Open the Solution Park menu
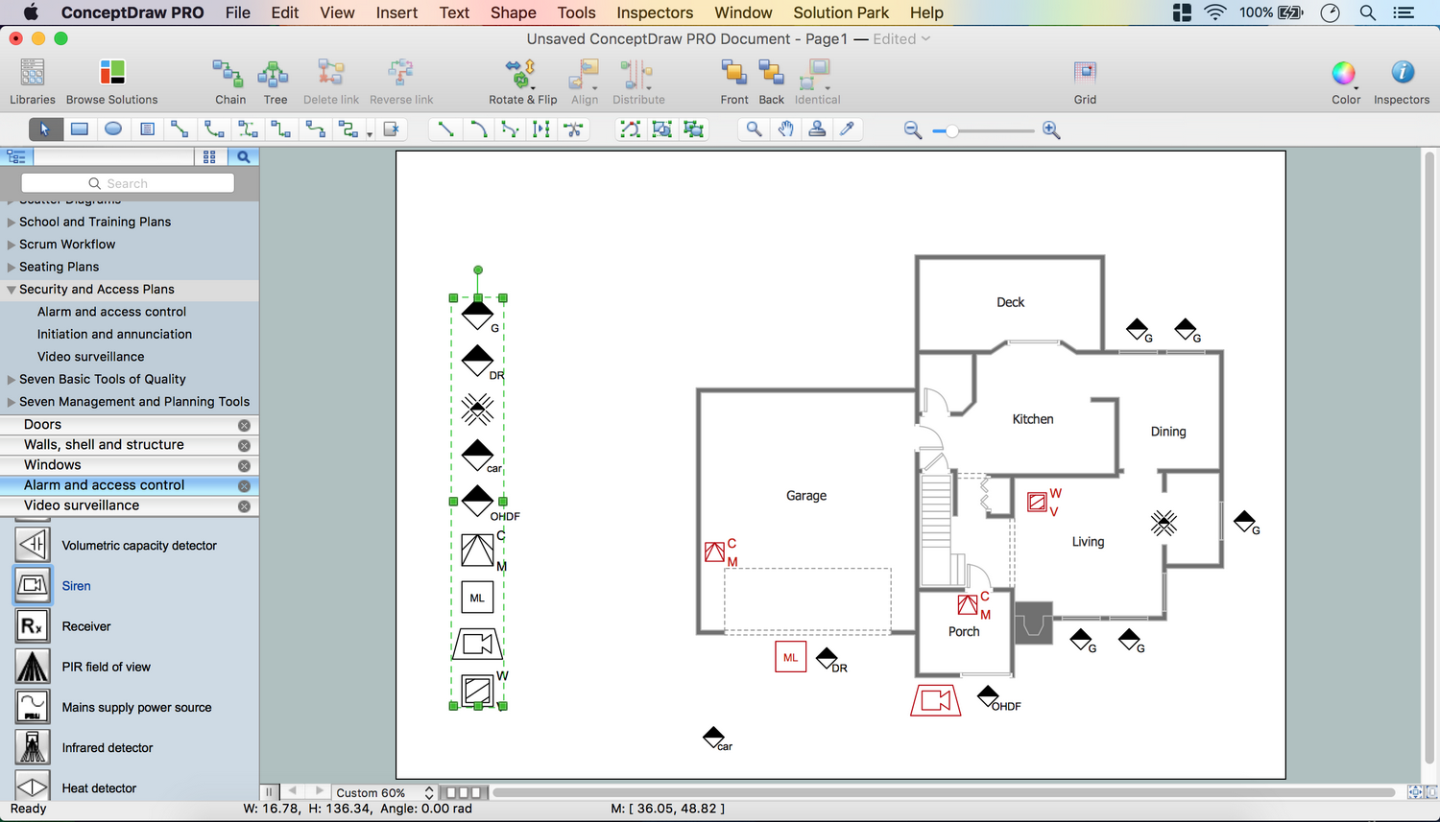The image size is (1440, 822). pyautogui.click(x=841, y=12)
